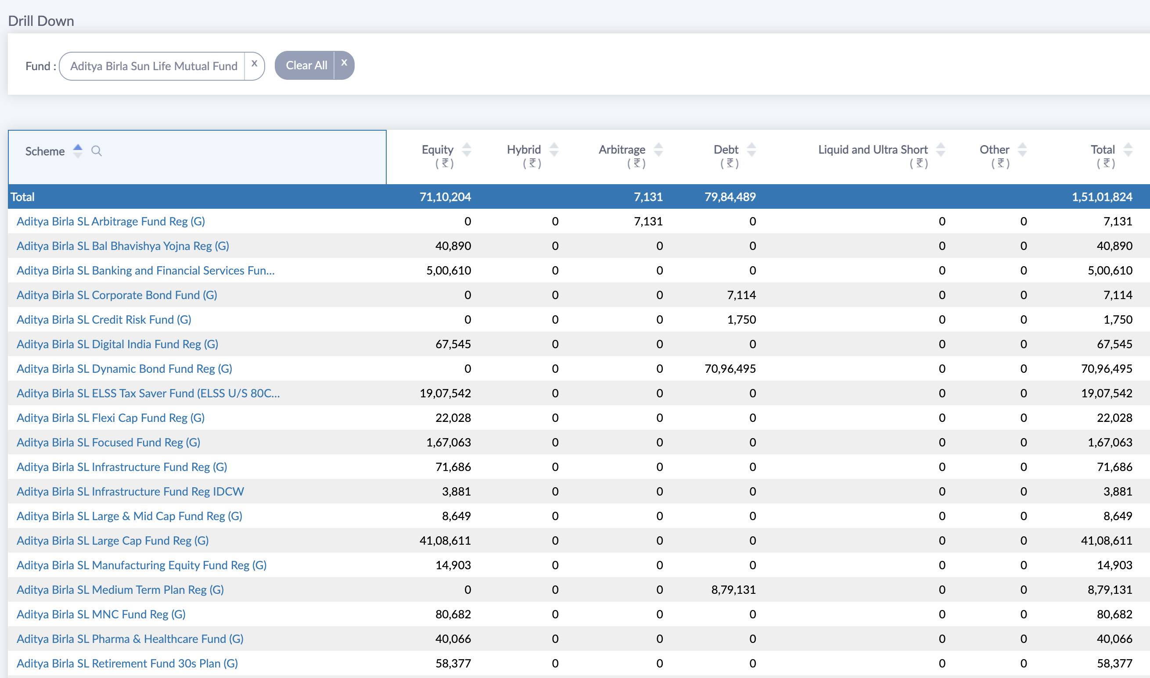Sort table by Scheme column arrows

coord(78,151)
